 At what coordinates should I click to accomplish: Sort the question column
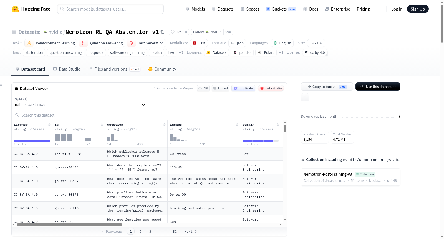[x=164, y=125]
